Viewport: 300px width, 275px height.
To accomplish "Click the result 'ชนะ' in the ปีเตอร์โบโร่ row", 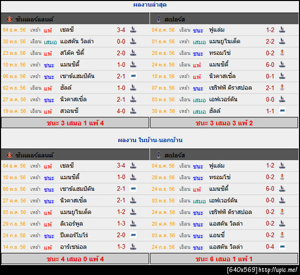I will [49, 236].
